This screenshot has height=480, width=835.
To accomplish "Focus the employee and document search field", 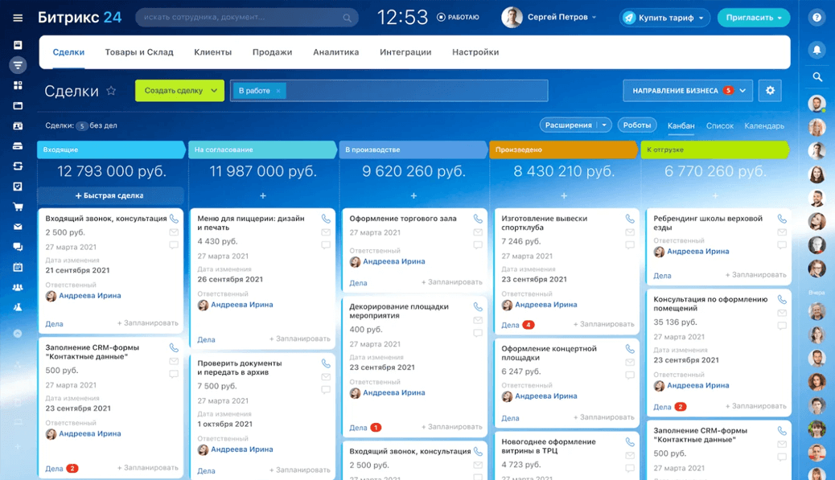I will click(247, 18).
